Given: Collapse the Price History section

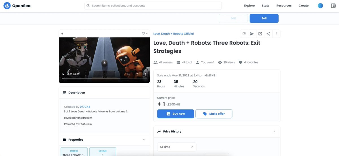Looking at the screenshot, I should point(274,132).
